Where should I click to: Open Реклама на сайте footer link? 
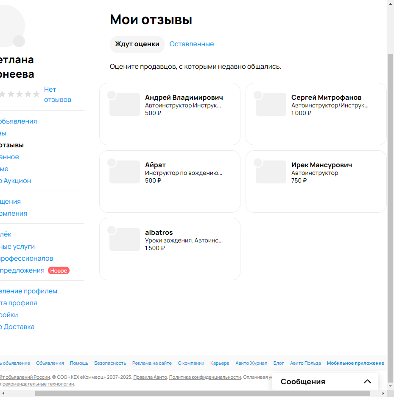tap(152, 363)
